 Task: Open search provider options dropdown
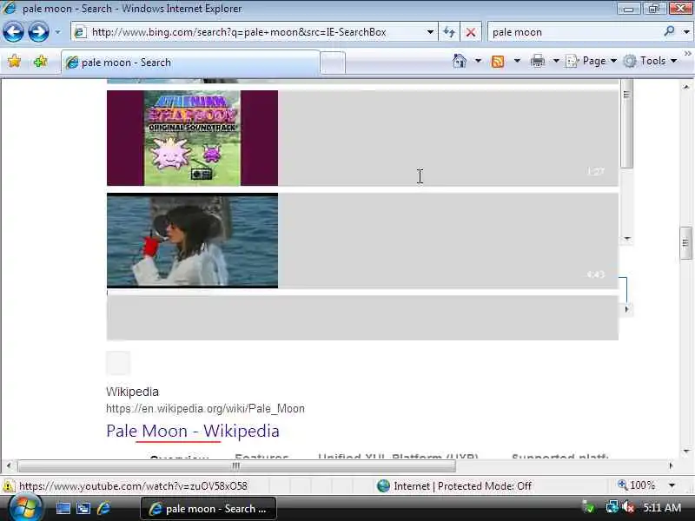coord(686,32)
